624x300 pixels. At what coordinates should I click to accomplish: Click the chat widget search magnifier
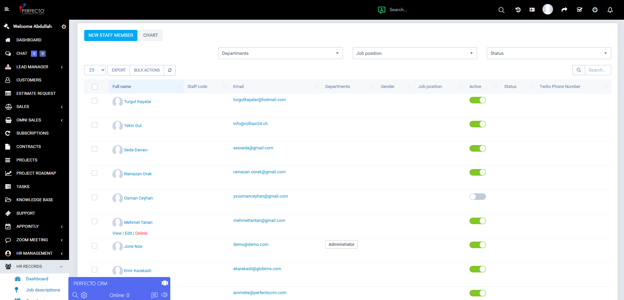pyautogui.click(x=75, y=295)
